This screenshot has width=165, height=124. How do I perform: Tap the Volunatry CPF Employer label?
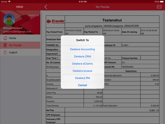pos(53,121)
